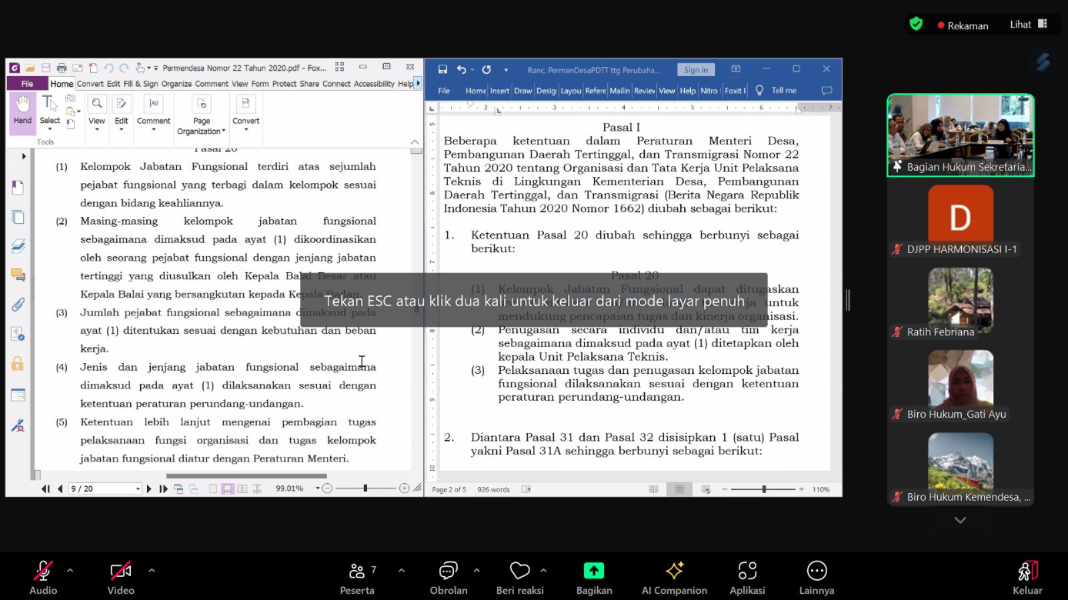Click the Rekaman recording indicator

tap(963, 26)
